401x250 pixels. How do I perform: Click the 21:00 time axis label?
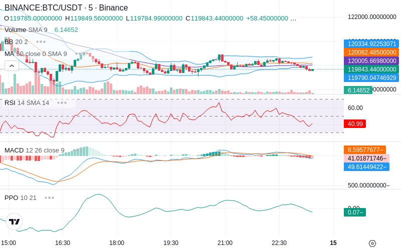coord(225,243)
